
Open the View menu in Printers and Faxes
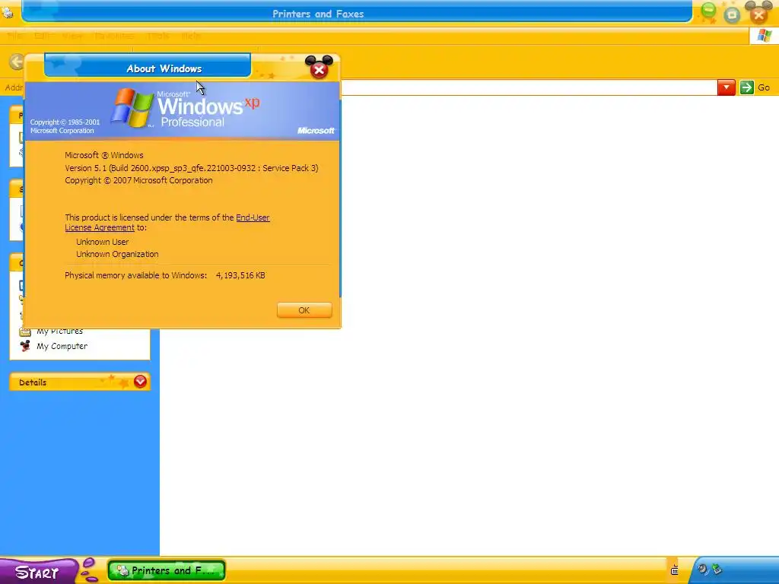point(72,36)
